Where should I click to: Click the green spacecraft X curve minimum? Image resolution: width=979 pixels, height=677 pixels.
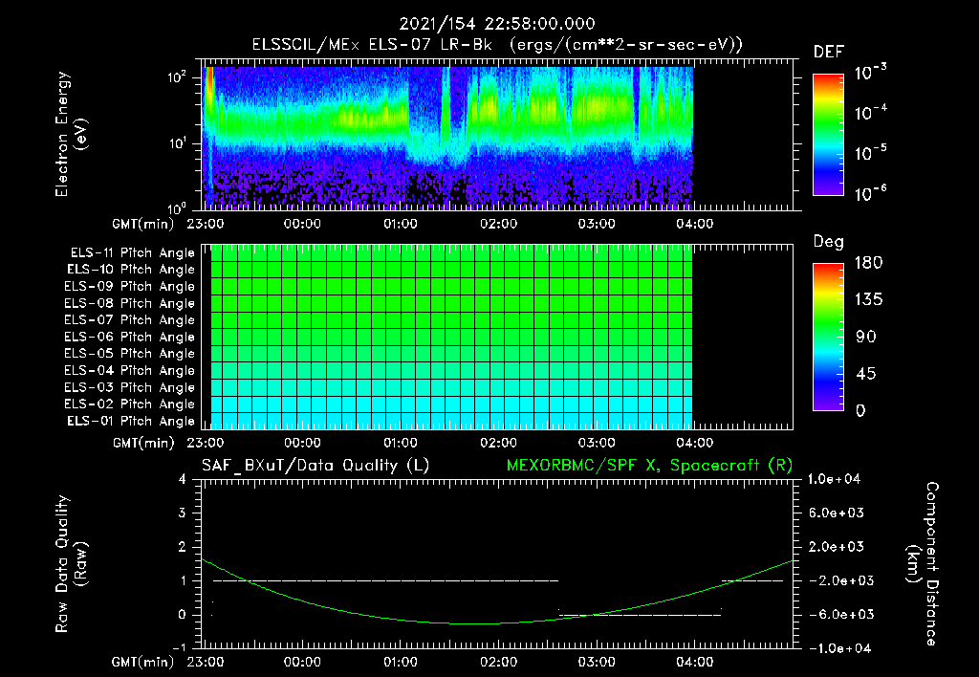(x=474, y=623)
